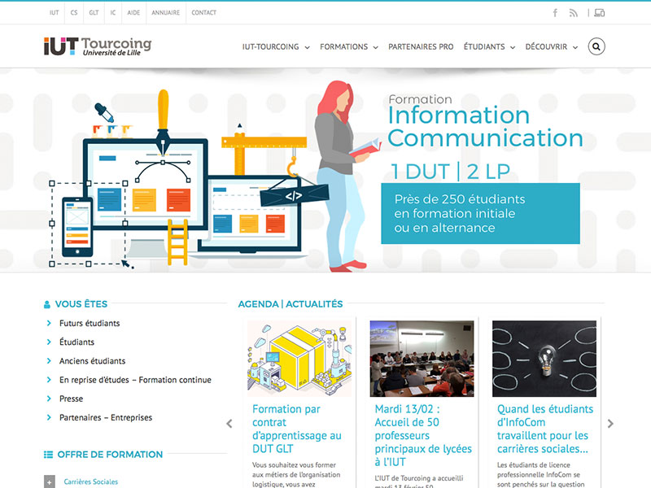The width and height of the screenshot is (651, 488).
Task: Click the chevron beside Futurs étudiants
Action: pyautogui.click(x=49, y=323)
